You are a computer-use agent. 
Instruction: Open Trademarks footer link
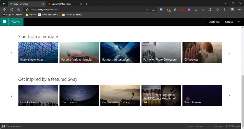(218, 126)
